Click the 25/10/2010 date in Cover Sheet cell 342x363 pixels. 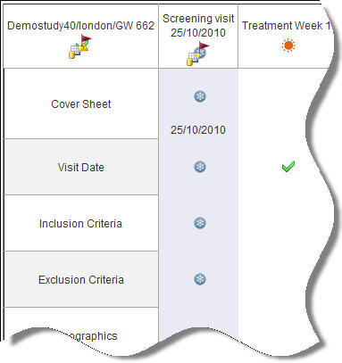(198, 130)
